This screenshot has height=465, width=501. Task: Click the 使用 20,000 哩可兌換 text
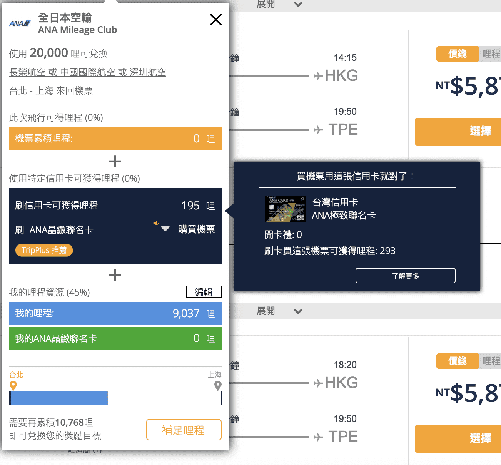point(58,53)
